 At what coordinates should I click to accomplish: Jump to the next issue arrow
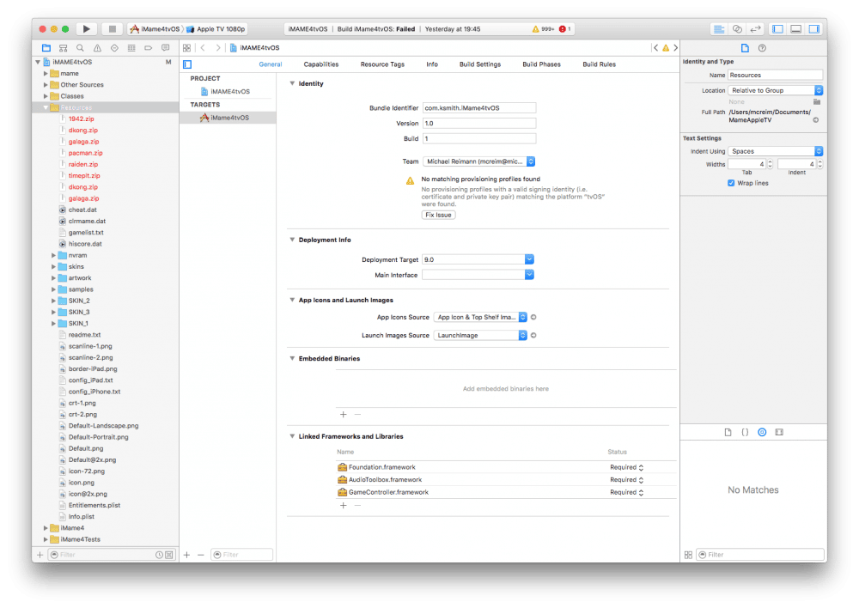tap(675, 48)
